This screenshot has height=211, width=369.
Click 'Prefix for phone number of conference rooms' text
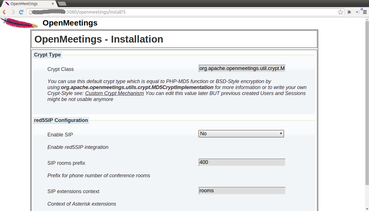[x=99, y=176]
